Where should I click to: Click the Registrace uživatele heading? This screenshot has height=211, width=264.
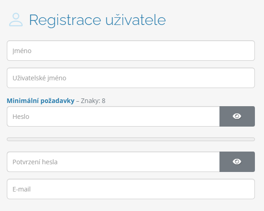[x=98, y=20]
